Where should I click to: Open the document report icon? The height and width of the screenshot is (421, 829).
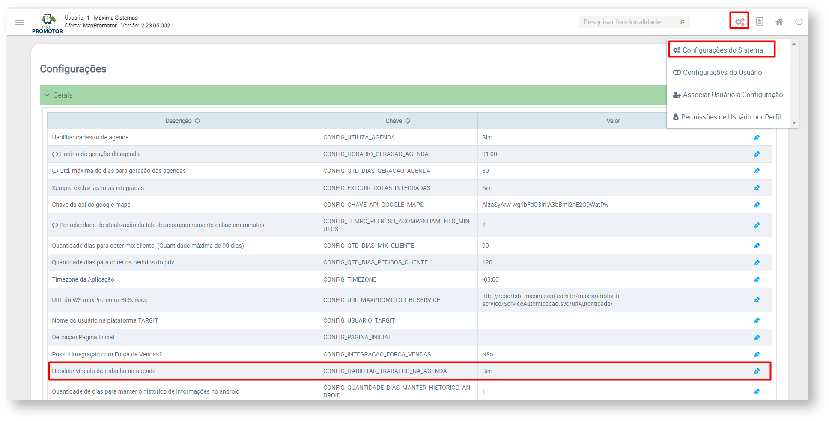[x=759, y=21]
